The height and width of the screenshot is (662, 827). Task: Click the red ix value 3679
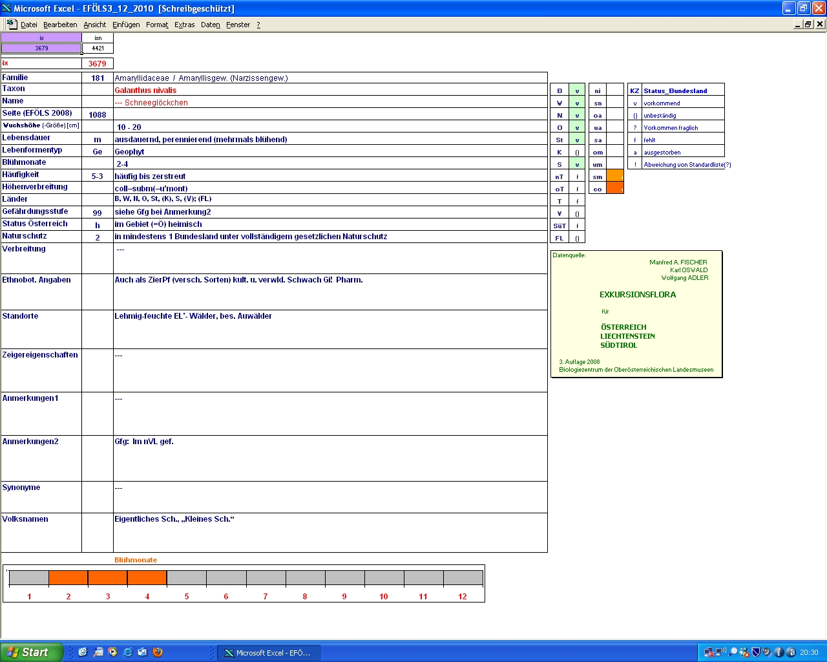point(98,63)
